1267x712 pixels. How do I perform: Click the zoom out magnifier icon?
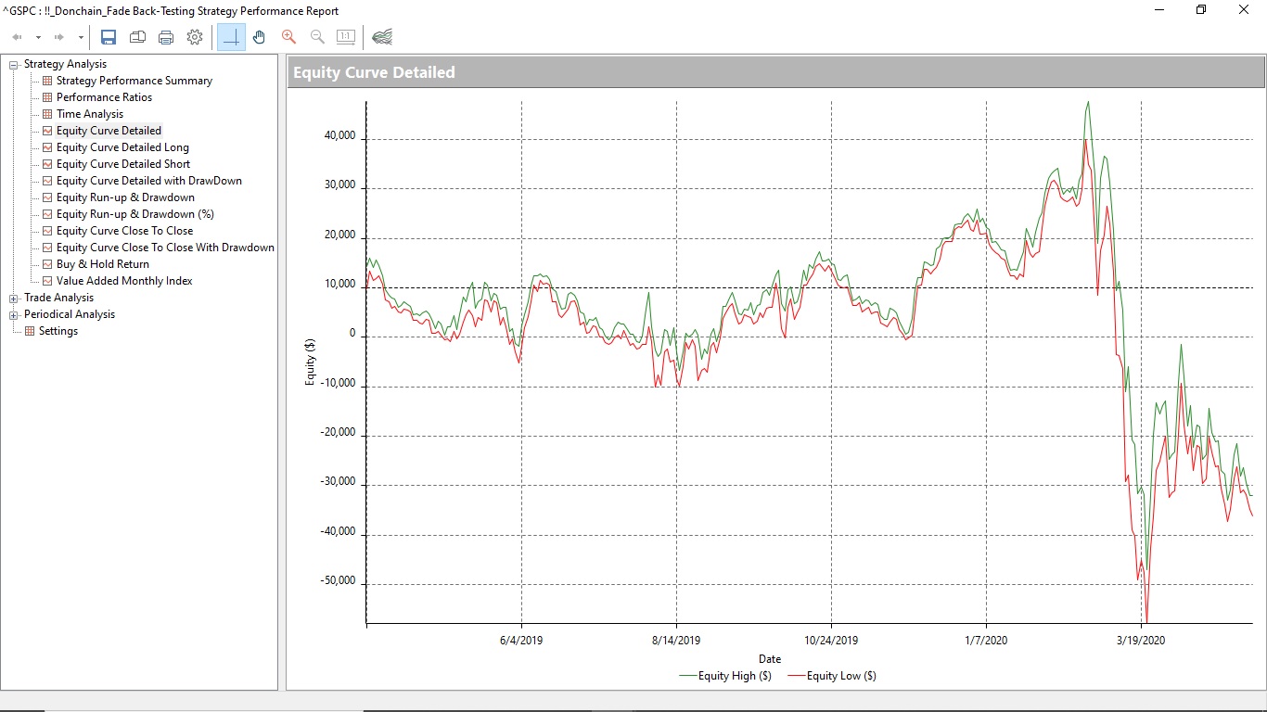click(x=317, y=37)
